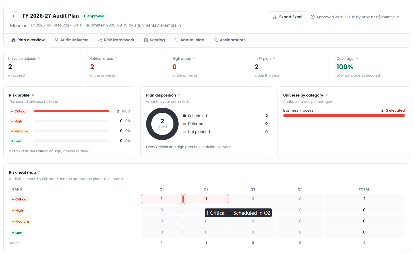This screenshot has height=254, width=414.
Task: Click the Low Q4 heat map cell
Action: click(x=300, y=232)
